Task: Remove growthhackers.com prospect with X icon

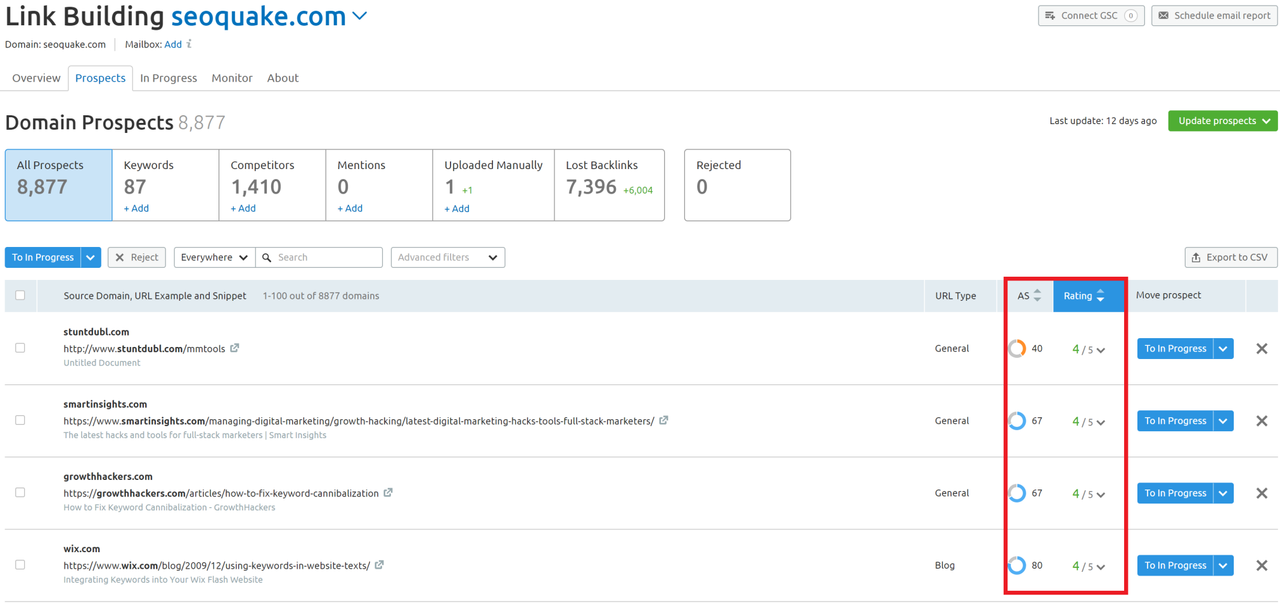Action: pyautogui.click(x=1262, y=493)
